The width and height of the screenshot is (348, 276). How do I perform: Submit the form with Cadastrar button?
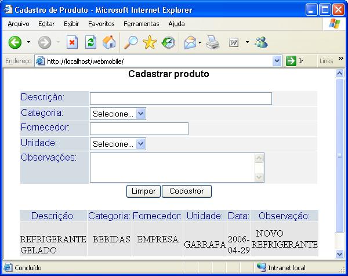186,191
